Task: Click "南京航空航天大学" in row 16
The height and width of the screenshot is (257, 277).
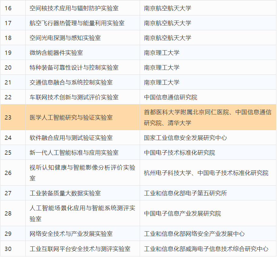Action: point(168,8)
